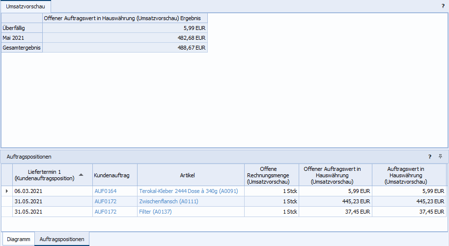This screenshot has width=449, height=246.
Task: Click the row indicator arrow of first row
Action: click(x=6, y=191)
